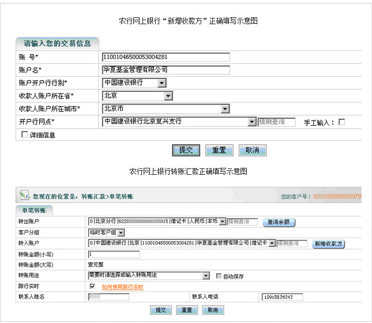The width and height of the screenshot is (372, 323).
Task: Expand the 开户行网点 dropdown arrow
Action: click(251, 122)
